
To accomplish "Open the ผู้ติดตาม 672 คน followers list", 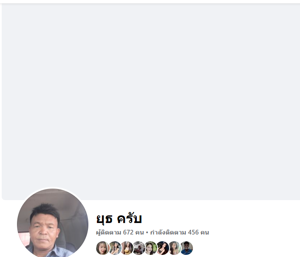I will point(120,232).
